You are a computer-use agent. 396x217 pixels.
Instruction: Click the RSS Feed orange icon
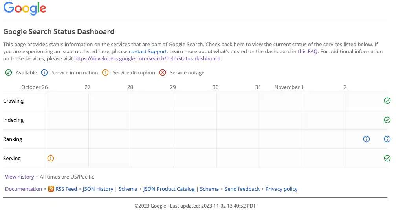pyautogui.click(x=51, y=189)
